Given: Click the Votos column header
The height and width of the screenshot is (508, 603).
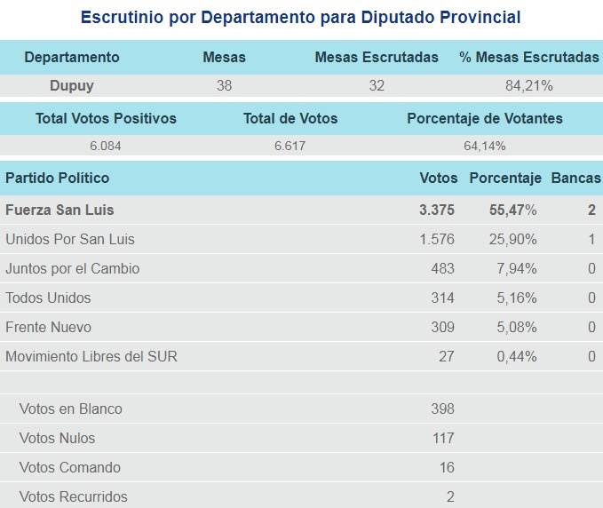Looking at the screenshot, I should pyautogui.click(x=439, y=178).
